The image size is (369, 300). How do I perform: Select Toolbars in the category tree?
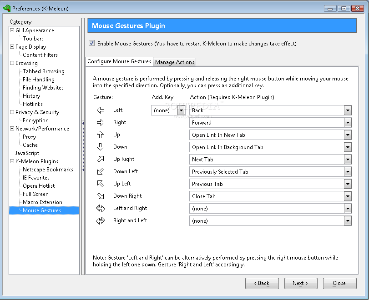click(x=33, y=39)
